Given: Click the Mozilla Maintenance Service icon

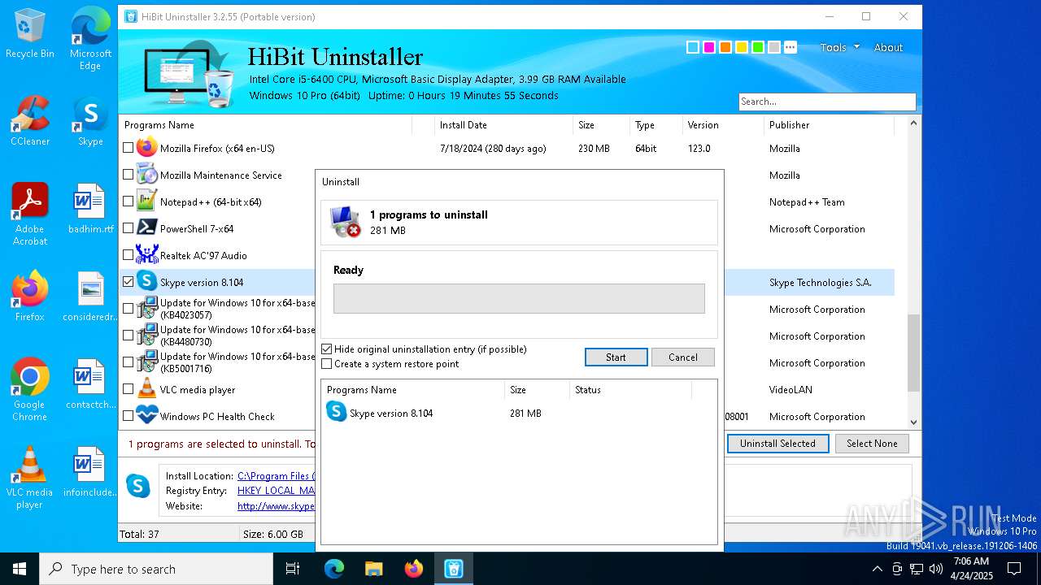Looking at the screenshot, I should [146, 175].
